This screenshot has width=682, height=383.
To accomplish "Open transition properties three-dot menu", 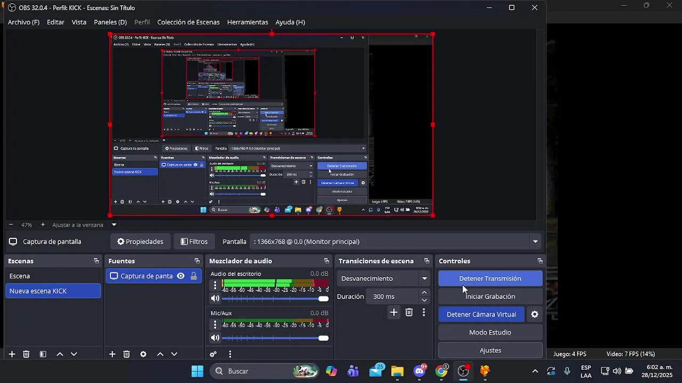I will tap(424, 313).
